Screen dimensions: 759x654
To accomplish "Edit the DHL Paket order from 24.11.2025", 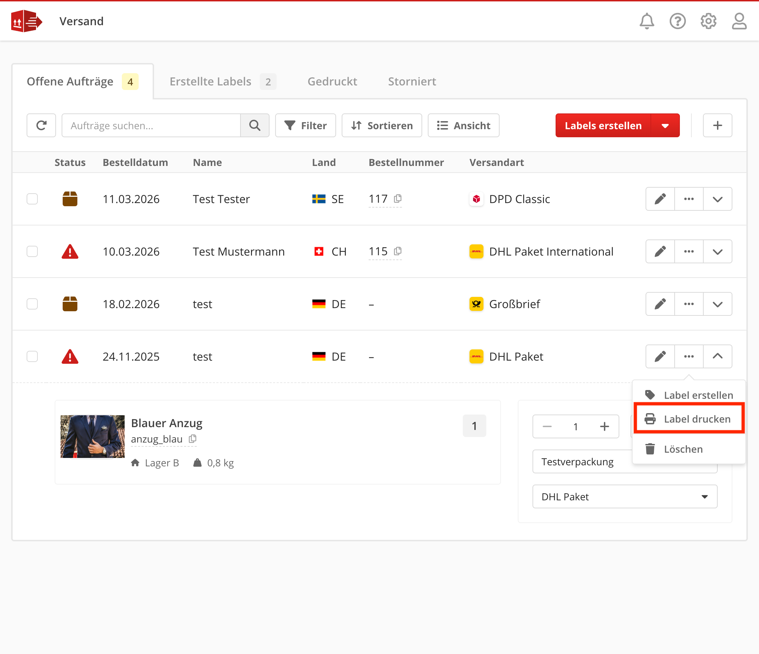I will click(x=660, y=356).
